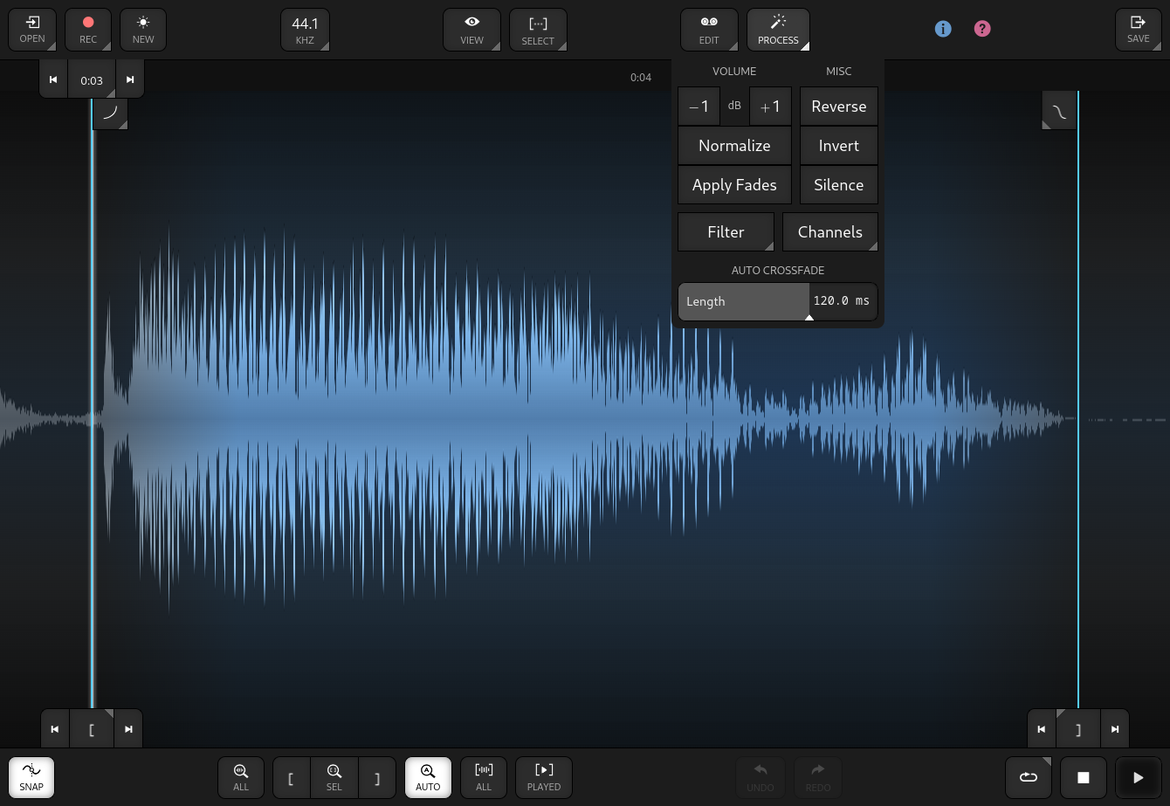
Task: Move selection start marker left
Action: pyautogui.click(x=55, y=729)
